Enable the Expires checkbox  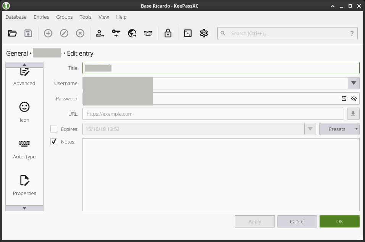tap(54, 129)
